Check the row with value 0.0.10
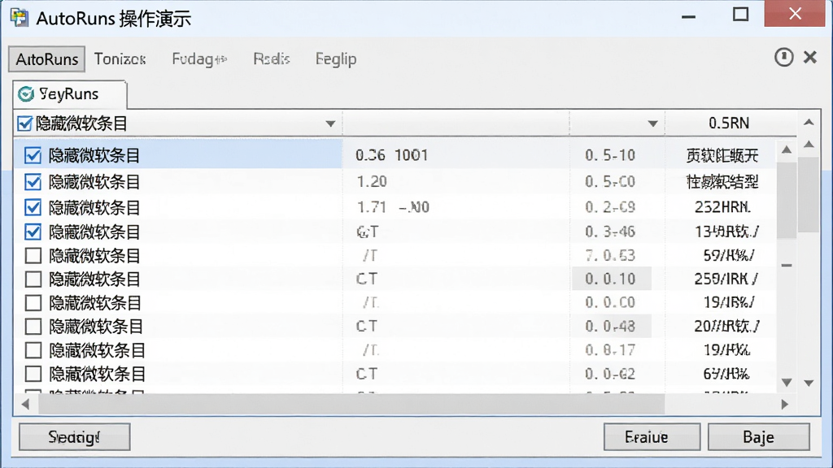 (x=33, y=279)
